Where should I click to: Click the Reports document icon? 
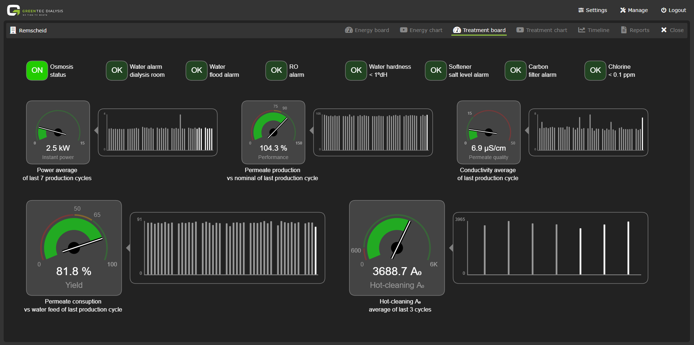pos(624,30)
